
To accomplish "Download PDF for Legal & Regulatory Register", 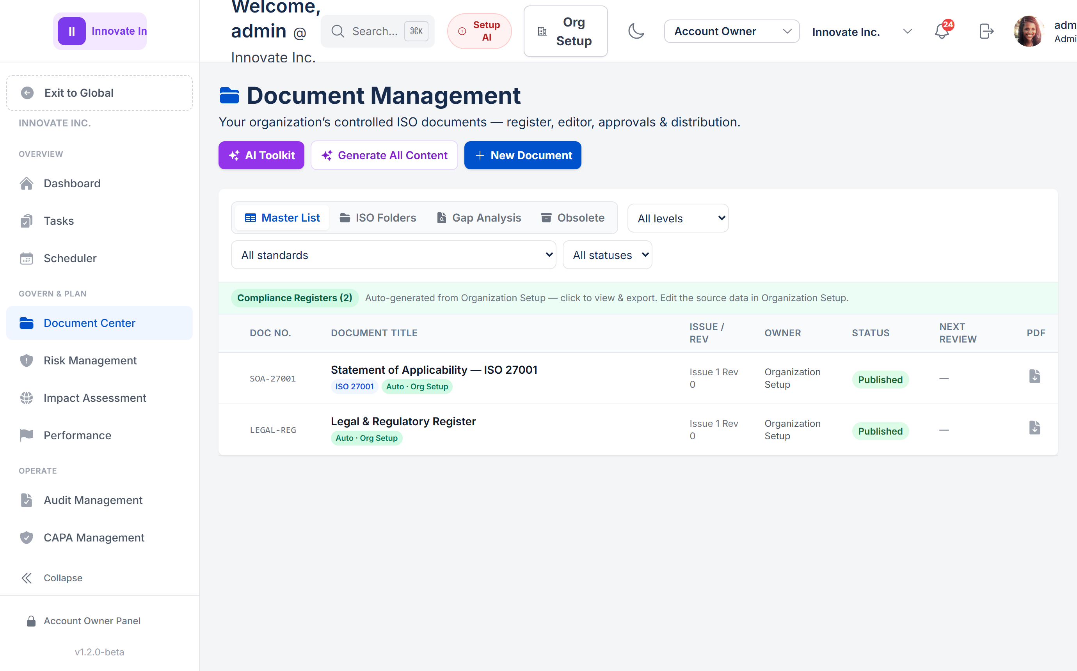I will 1034,428.
